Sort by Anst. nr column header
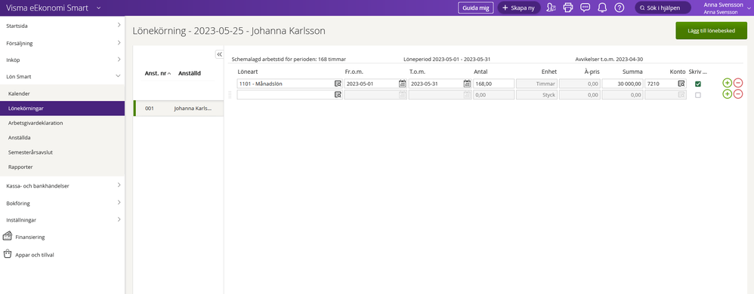This screenshot has height=294, width=754. pos(158,73)
